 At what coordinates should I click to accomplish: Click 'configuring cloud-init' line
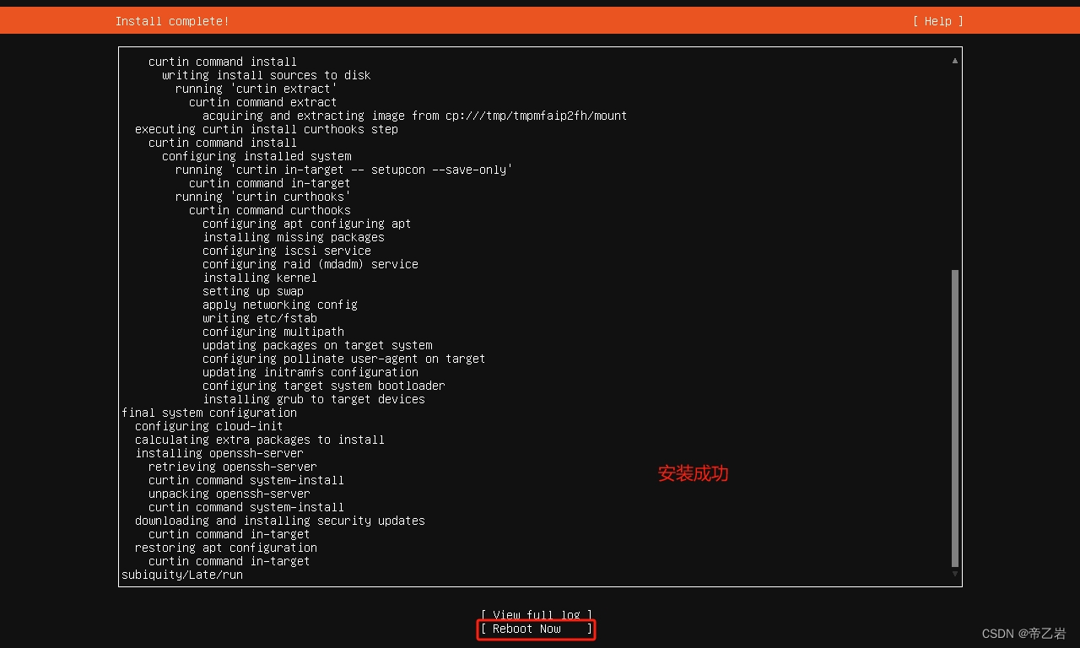[x=209, y=426]
